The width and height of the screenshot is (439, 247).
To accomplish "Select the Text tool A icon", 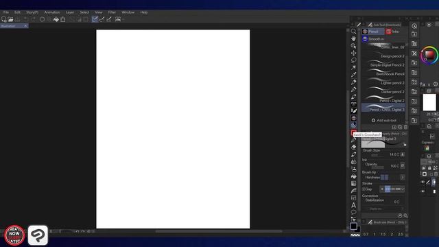I will [354, 205].
